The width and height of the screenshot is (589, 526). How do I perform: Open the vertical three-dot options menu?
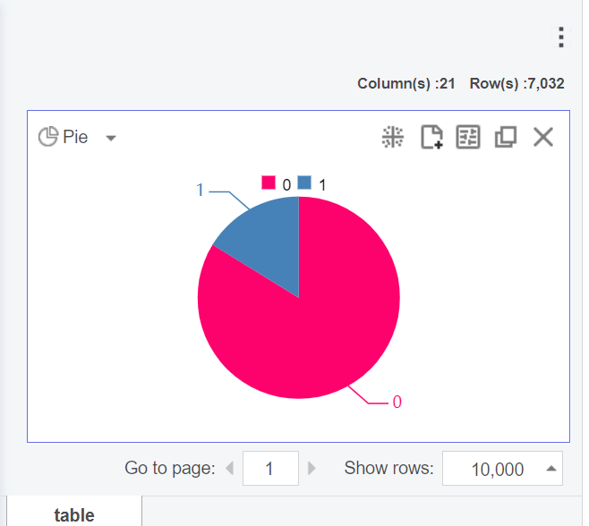[x=561, y=38]
